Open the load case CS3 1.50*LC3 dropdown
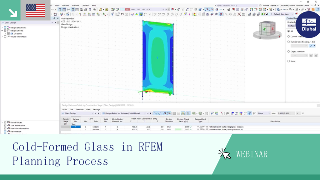The width and height of the screenshot is (320, 180). tap(163, 9)
